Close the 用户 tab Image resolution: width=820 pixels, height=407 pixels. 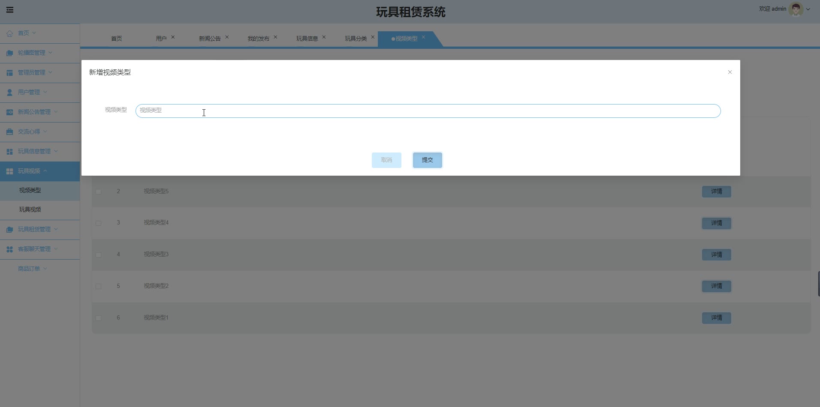(173, 37)
